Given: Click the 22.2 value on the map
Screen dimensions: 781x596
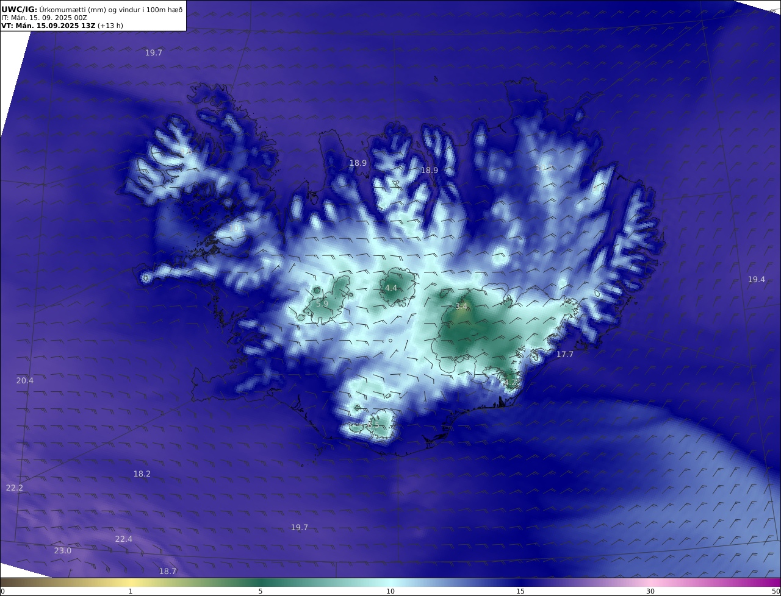Looking at the screenshot, I should point(14,488).
